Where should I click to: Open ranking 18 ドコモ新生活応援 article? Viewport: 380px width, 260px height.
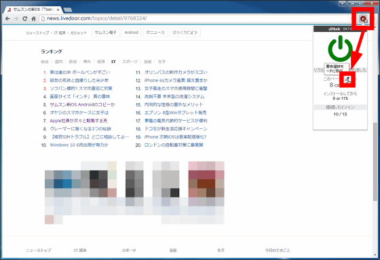176,129
